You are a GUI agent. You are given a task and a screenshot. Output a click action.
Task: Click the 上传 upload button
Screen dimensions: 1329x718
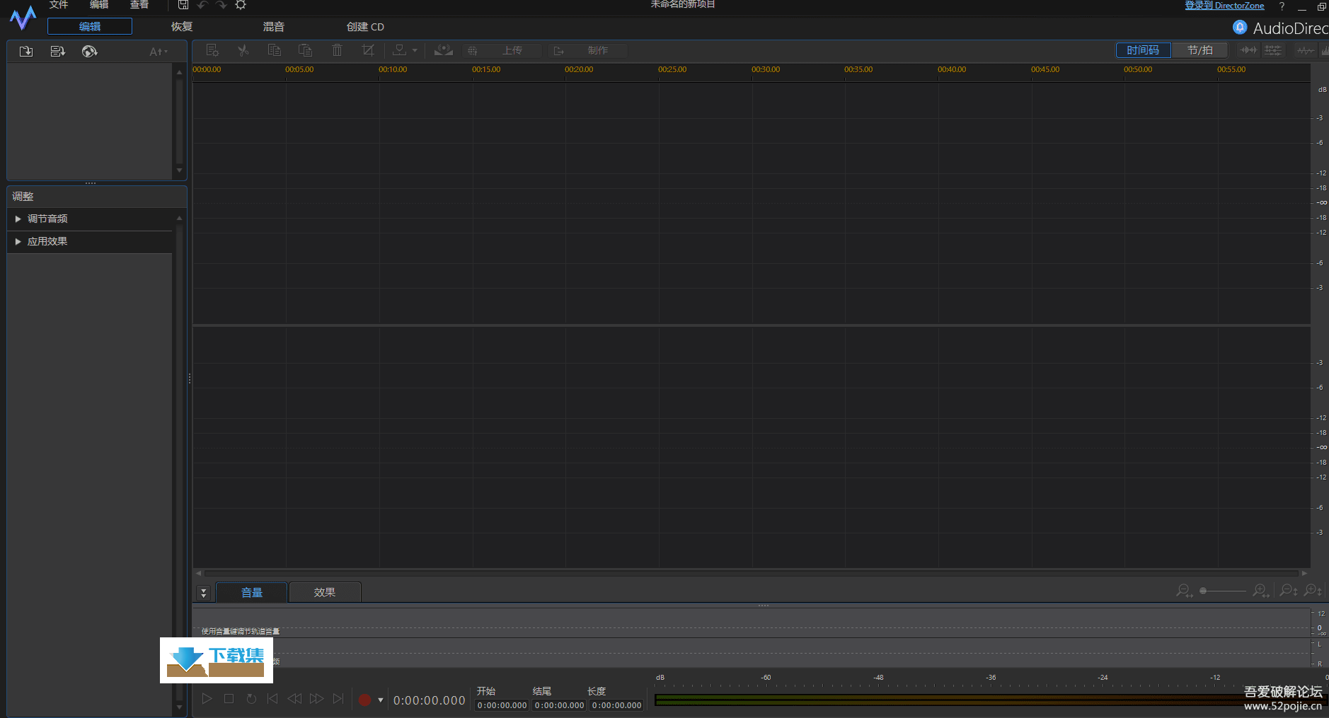click(502, 50)
